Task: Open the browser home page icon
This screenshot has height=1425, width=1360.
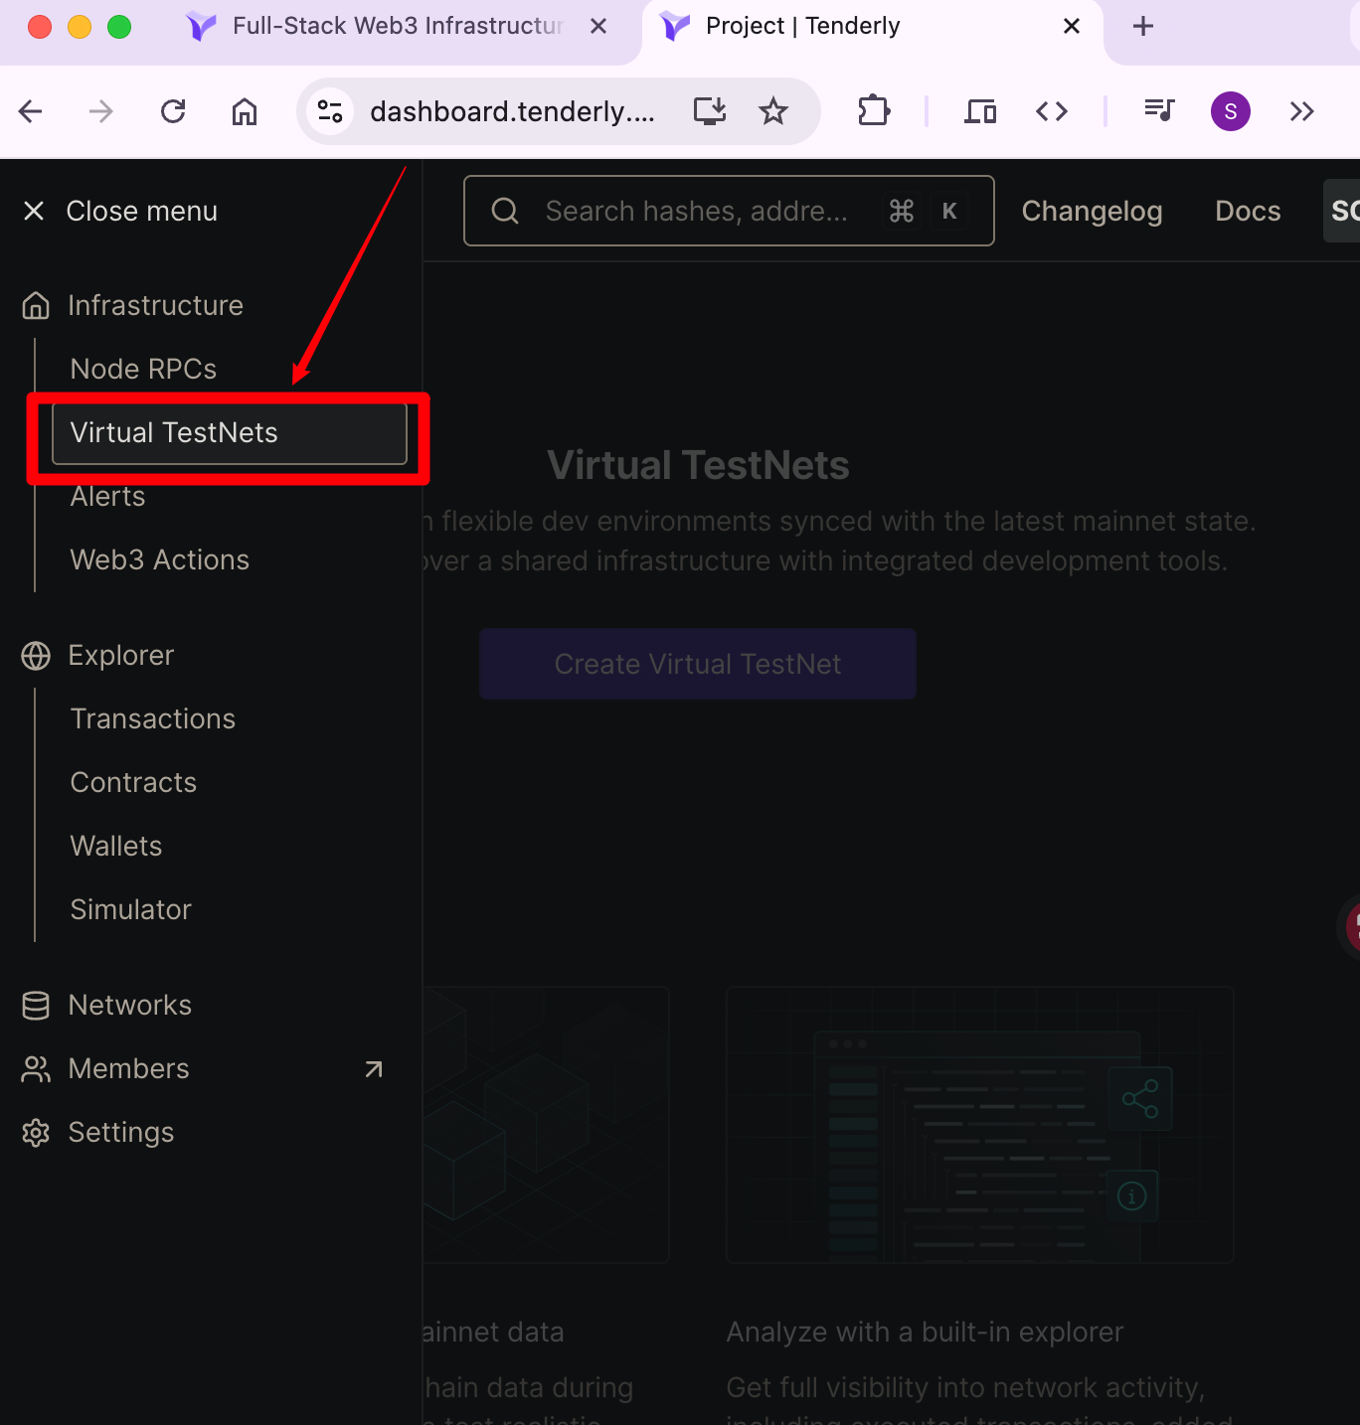Action: point(245,111)
